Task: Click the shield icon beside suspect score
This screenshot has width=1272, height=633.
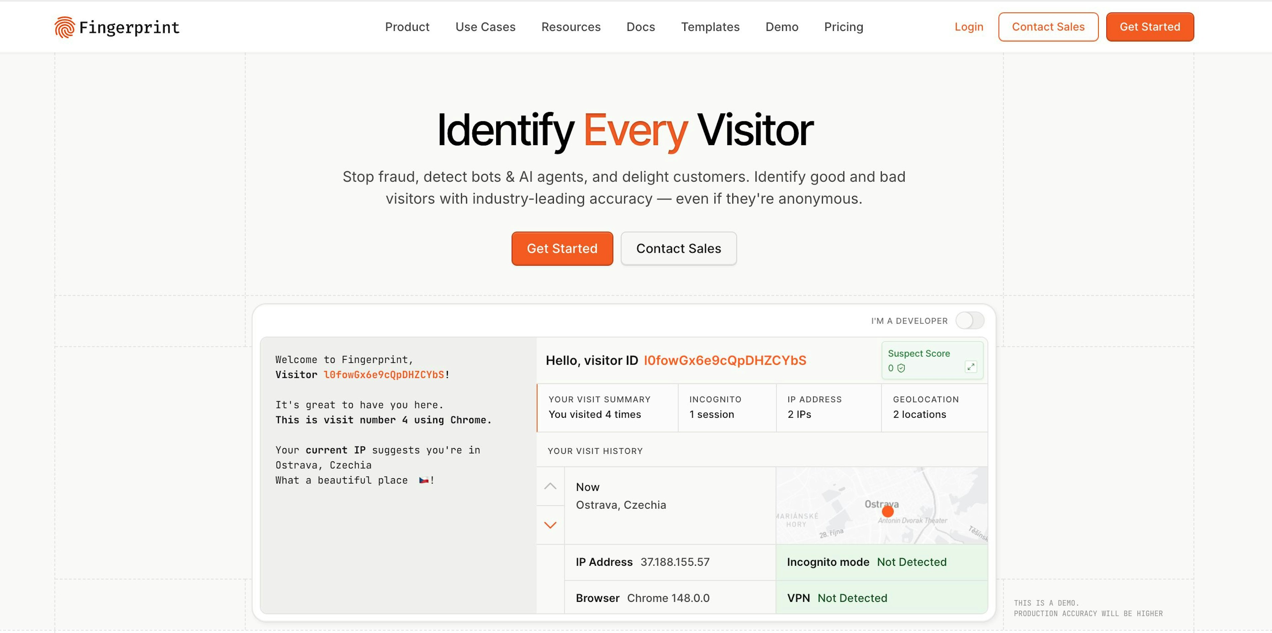Action: (x=901, y=368)
